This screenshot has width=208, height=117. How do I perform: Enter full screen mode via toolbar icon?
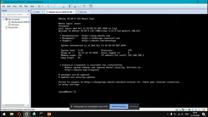(x=79, y=6)
